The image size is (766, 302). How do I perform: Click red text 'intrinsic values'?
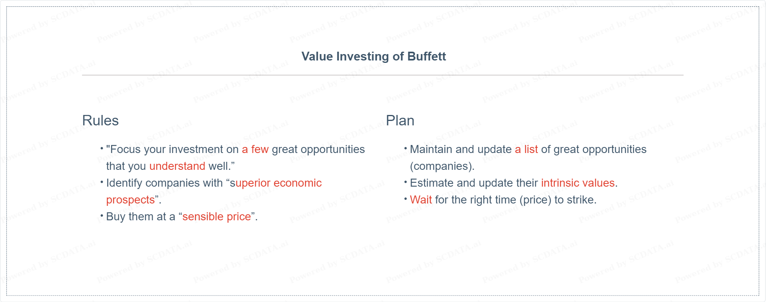tap(578, 183)
